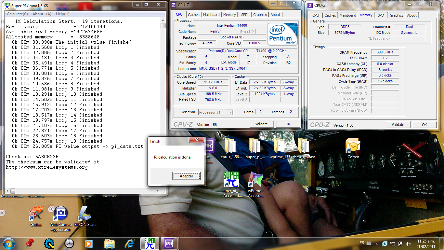The image size is (444, 250).
Task: Click the Name field Intel Pentium T4400
Action: coord(232,25)
